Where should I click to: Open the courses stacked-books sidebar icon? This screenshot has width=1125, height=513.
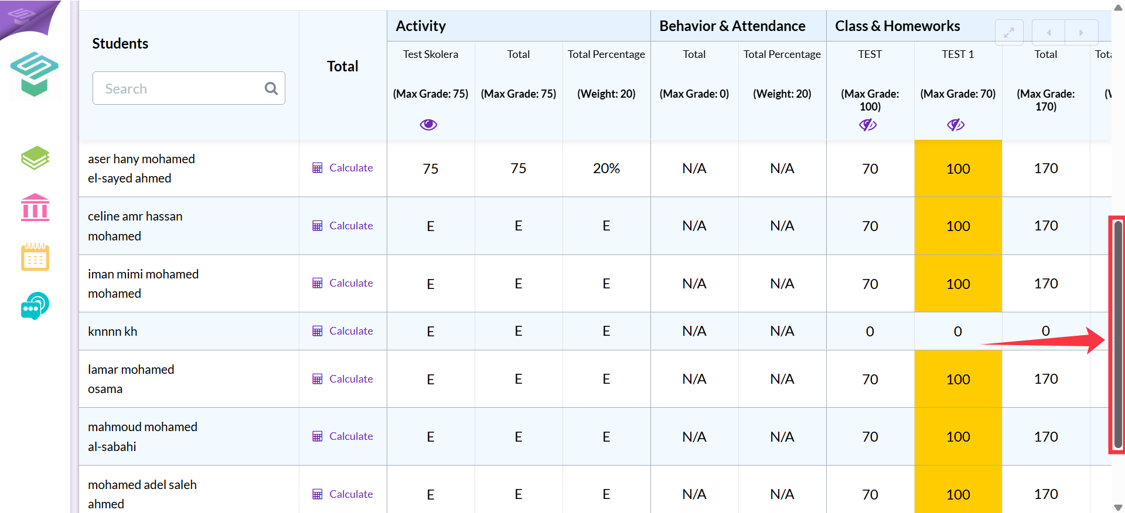pos(35,158)
